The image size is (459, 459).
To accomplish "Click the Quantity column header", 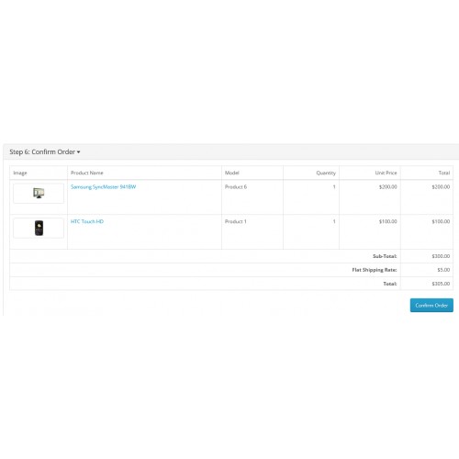I will coord(326,173).
